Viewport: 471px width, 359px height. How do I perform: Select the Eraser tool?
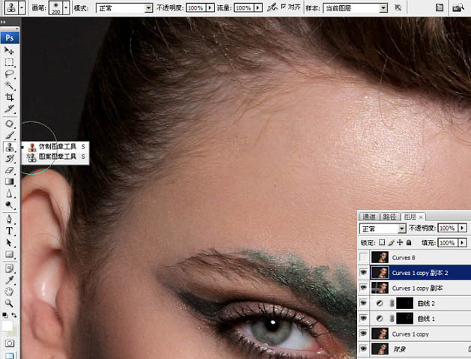point(9,170)
